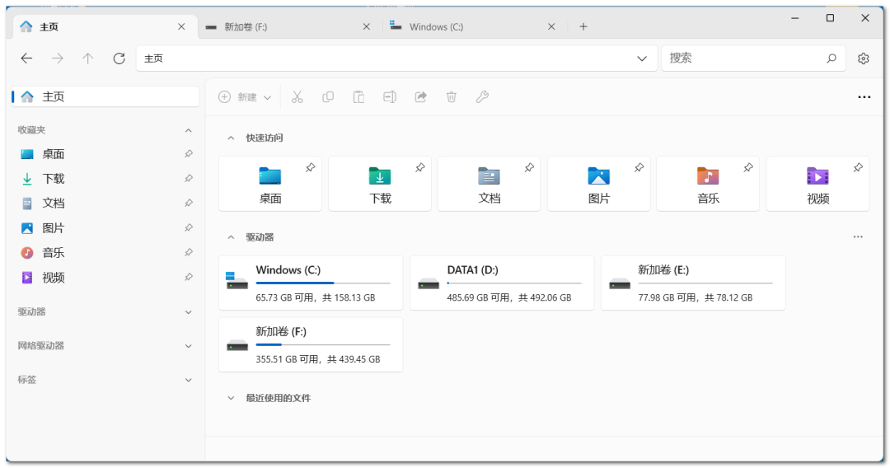Click the Cut scissors icon in toolbar
The height and width of the screenshot is (468, 890).
click(x=297, y=97)
